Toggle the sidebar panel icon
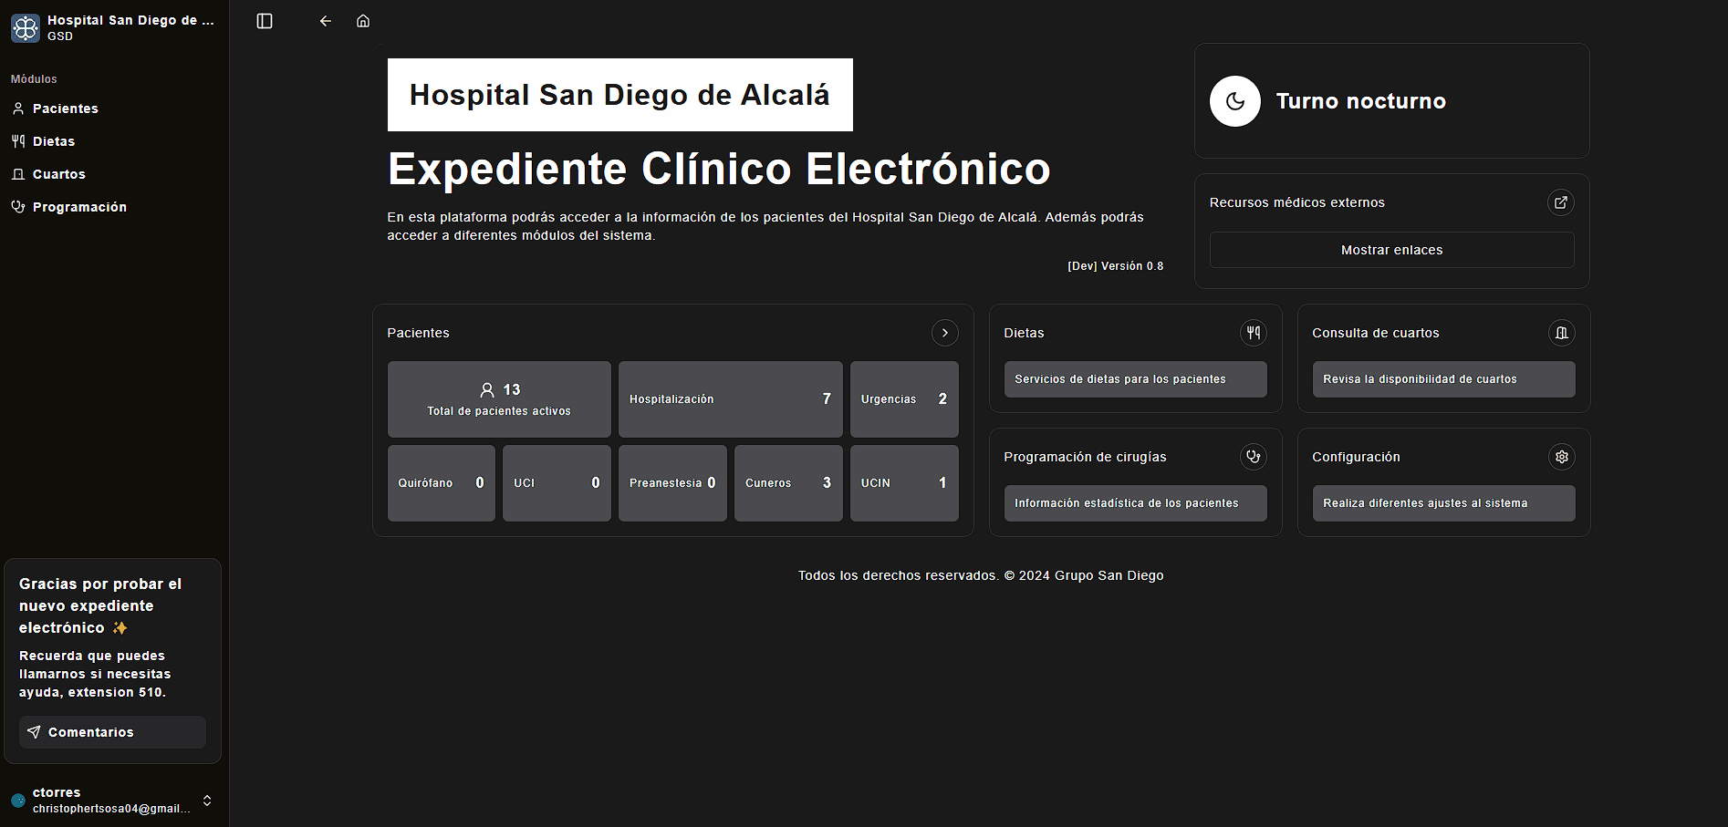Viewport: 1728px width, 827px height. [265, 21]
